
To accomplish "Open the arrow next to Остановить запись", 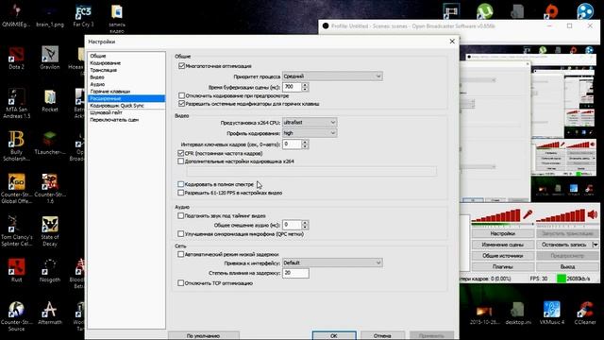I will point(596,245).
